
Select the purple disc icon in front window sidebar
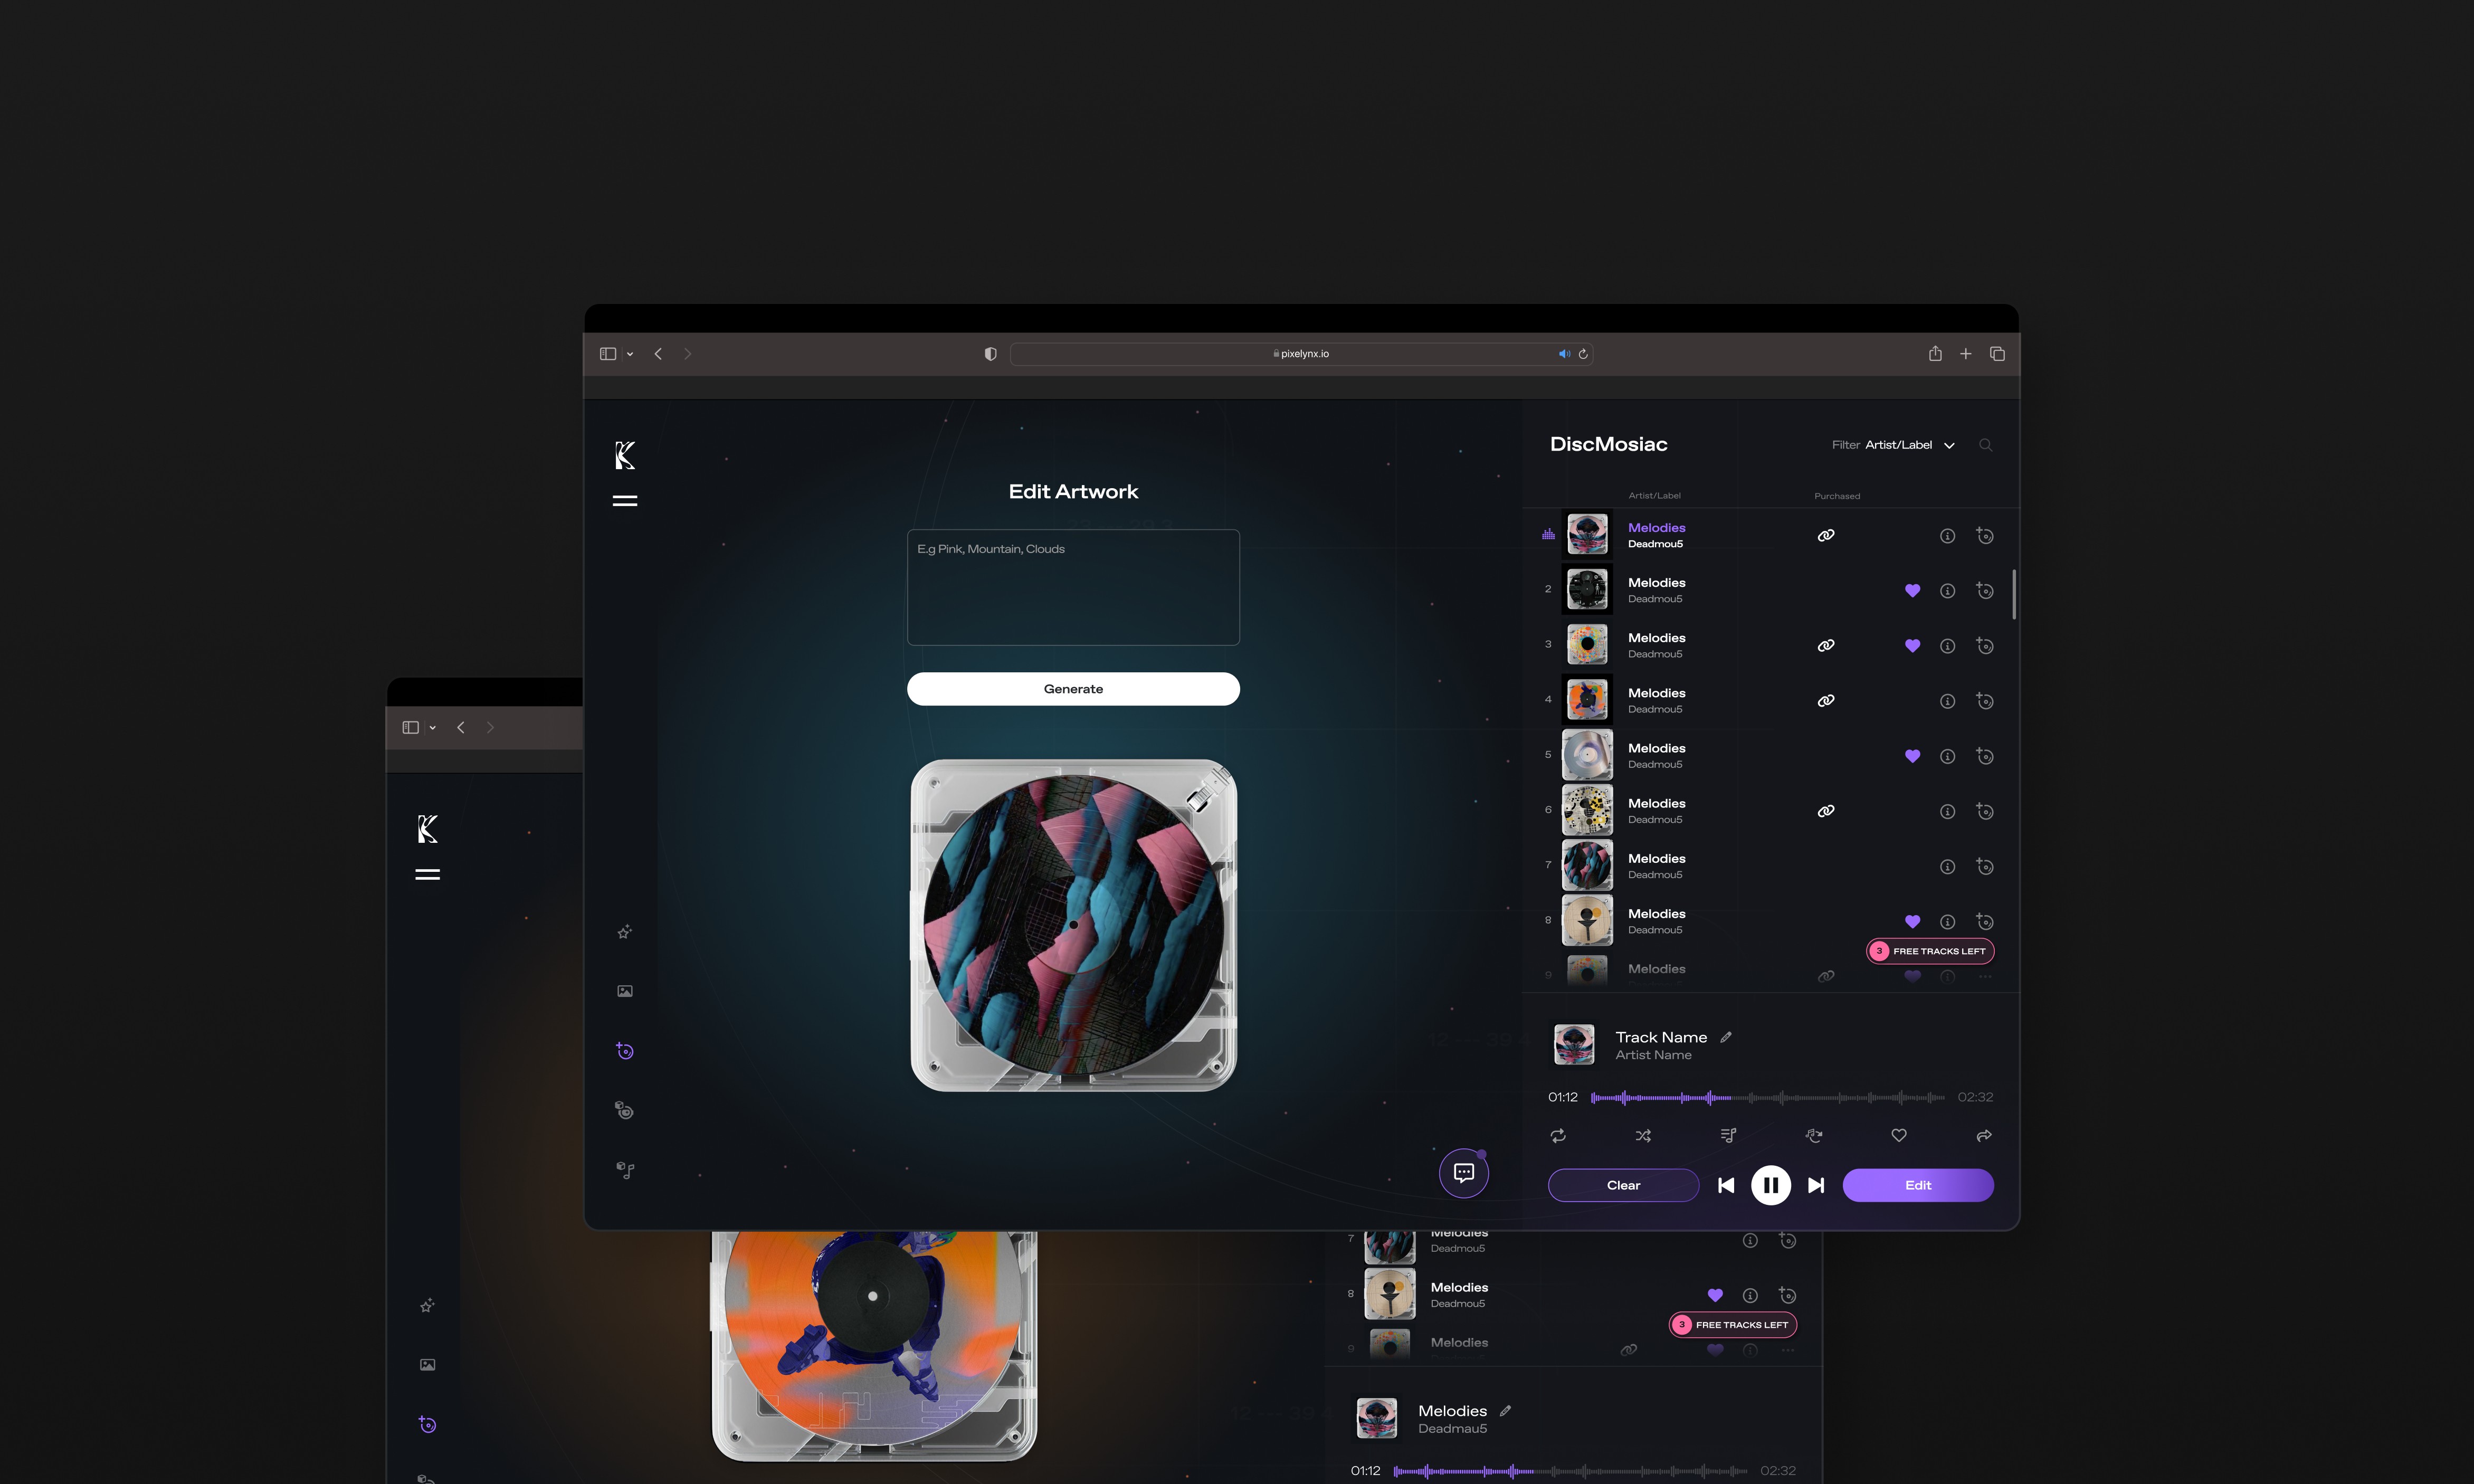tap(625, 1051)
